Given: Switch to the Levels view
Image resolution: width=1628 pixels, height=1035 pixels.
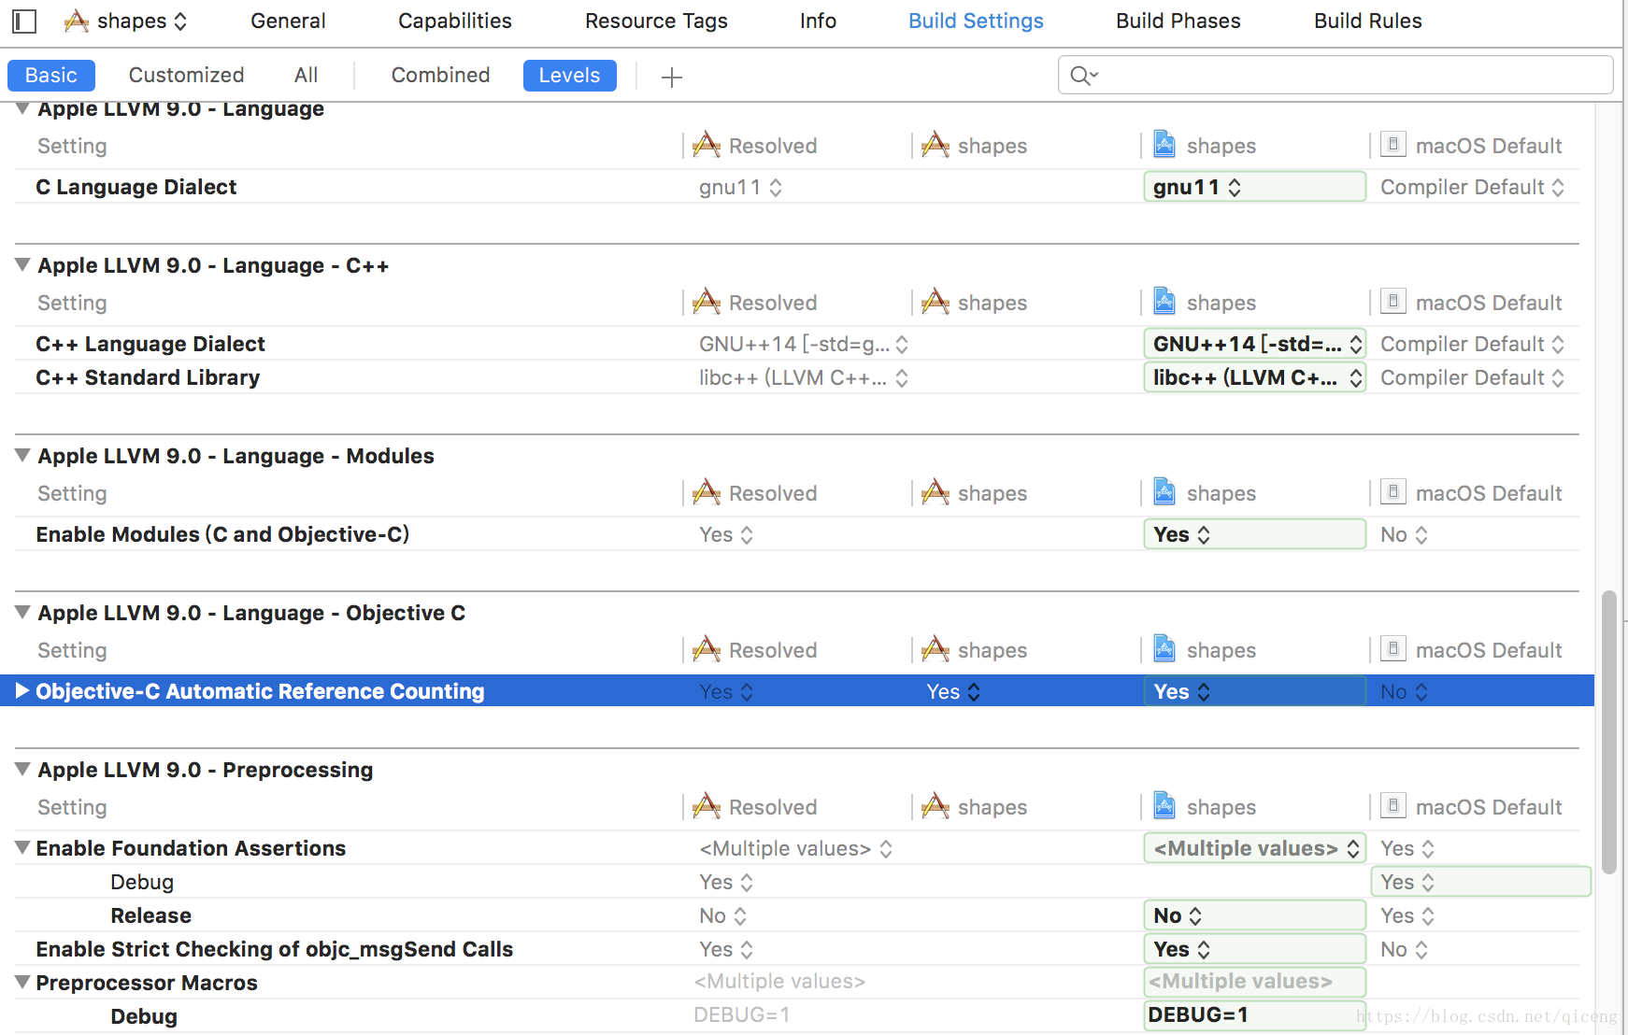Looking at the screenshot, I should (569, 75).
